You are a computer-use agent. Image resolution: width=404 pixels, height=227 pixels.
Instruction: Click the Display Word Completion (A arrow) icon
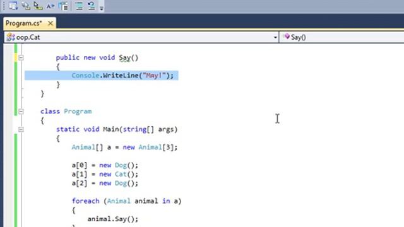50,6
